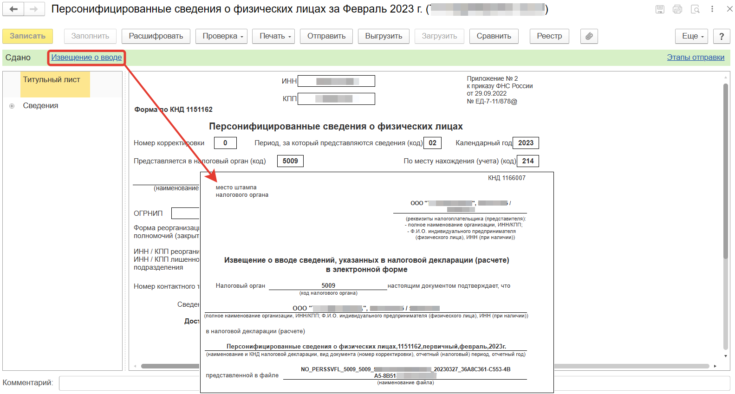Click the ОГРНИП field
735x394 pixels.
coord(186,213)
